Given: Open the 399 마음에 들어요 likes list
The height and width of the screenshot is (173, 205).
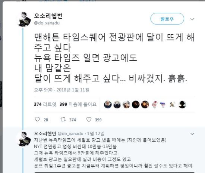Looking at the screenshot, I should point(78,104).
